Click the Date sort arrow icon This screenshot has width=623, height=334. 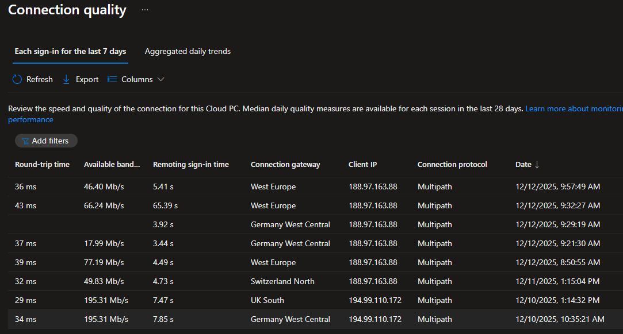(x=537, y=165)
